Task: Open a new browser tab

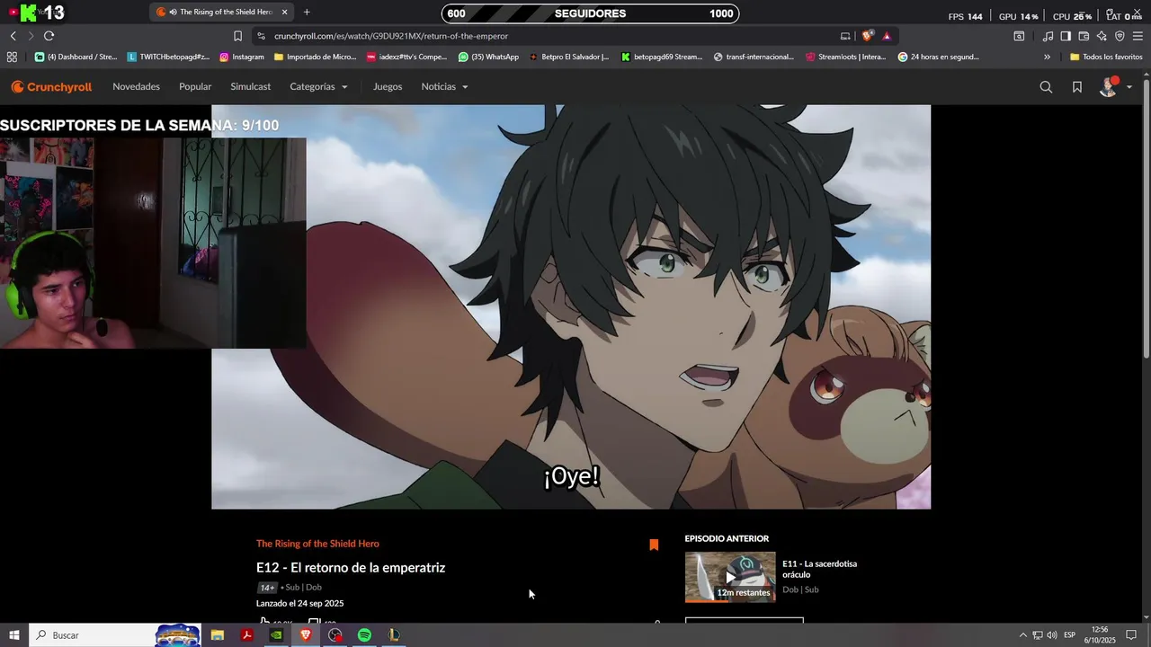Action: pos(307,12)
